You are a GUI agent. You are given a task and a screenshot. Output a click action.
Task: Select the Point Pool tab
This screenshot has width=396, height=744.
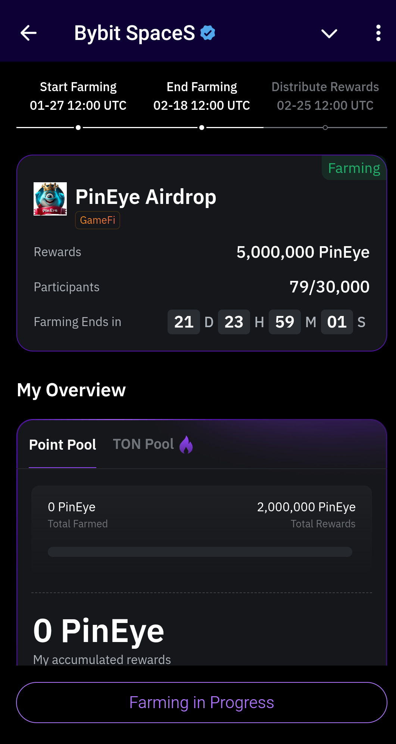(x=63, y=445)
